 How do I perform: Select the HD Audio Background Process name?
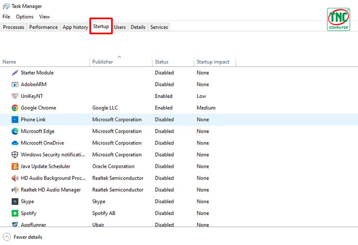(53, 178)
